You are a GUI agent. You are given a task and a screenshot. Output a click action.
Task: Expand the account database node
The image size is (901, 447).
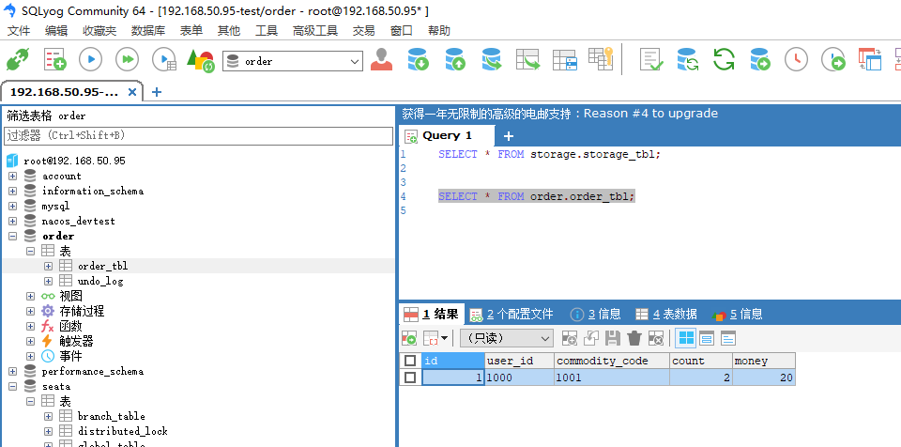tap(12, 176)
